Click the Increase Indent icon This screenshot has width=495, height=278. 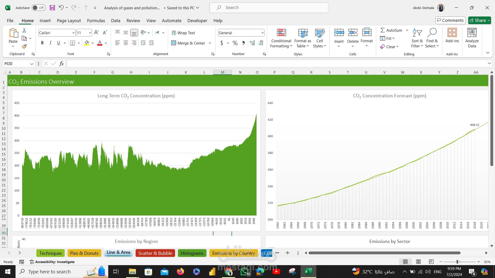pos(151,43)
